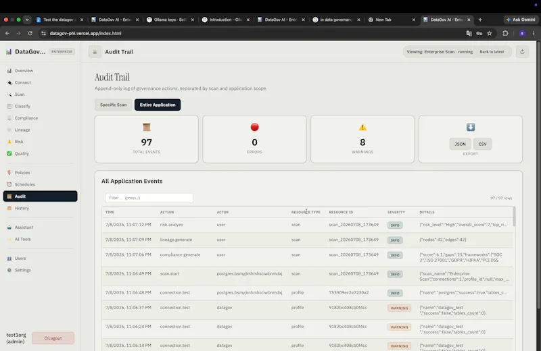The height and width of the screenshot is (351, 541).
Task: Click resource ID 753909ec2e7230a2
Action: click(348, 293)
